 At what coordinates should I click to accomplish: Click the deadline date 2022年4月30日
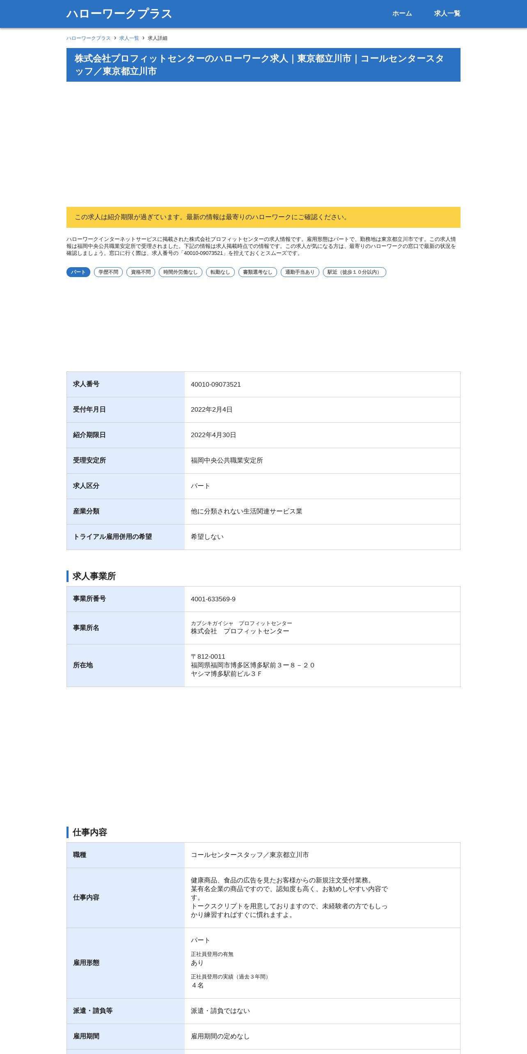click(x=213, y=435)
